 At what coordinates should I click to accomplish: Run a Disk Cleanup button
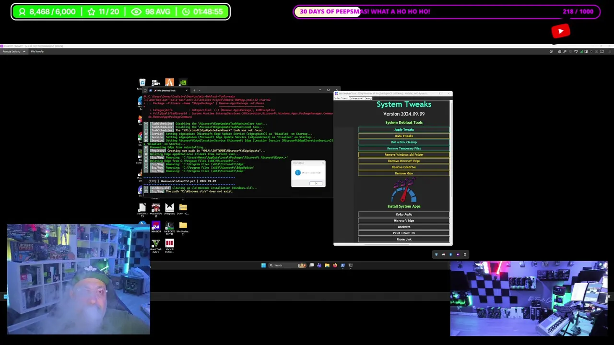[x=404, y=142]
